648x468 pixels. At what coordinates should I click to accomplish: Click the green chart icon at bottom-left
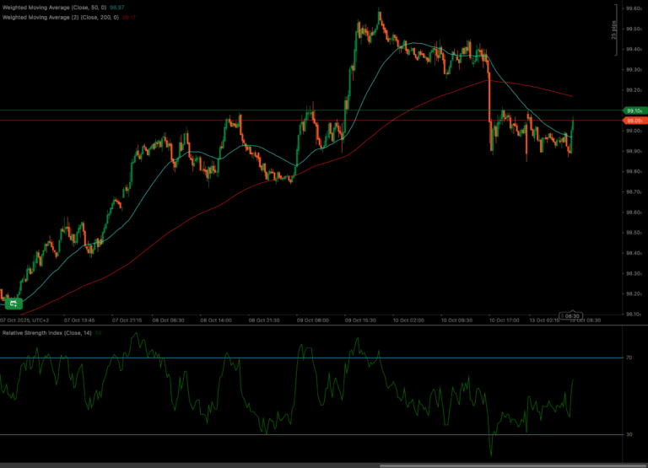(x=13, y=303)
